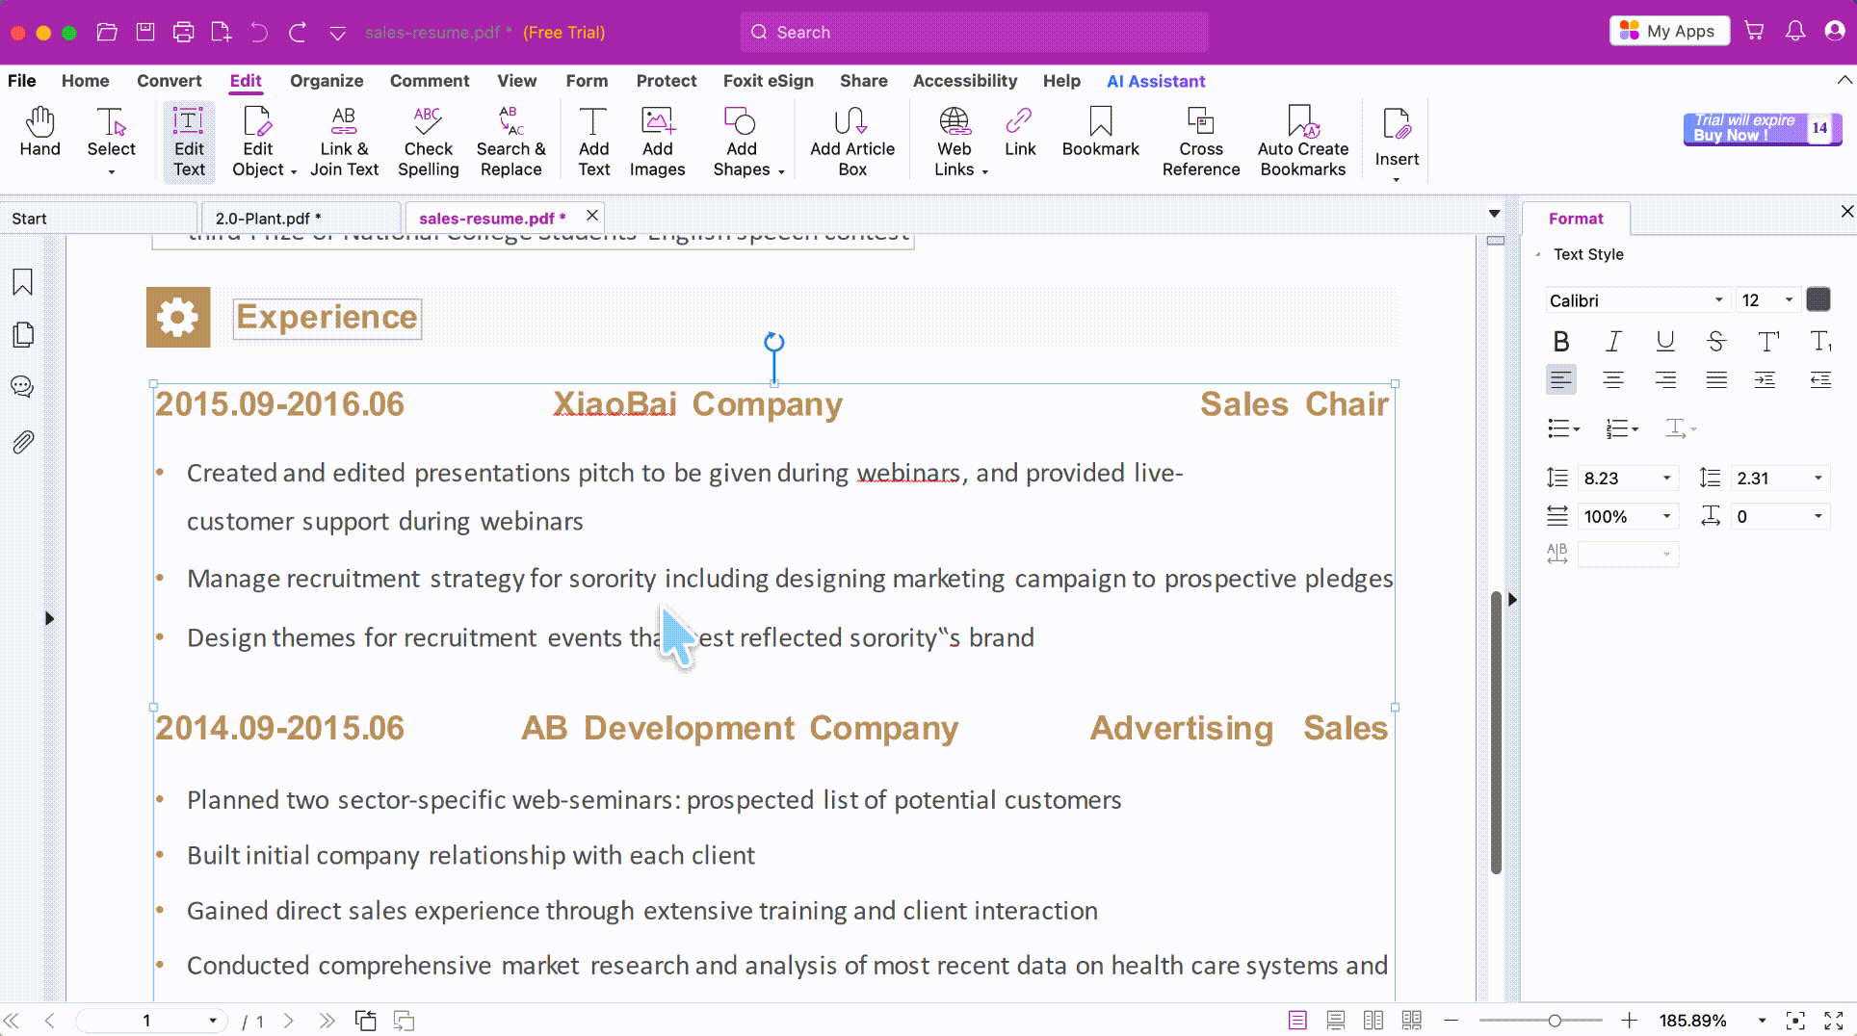The width and height of the screenshot is (1857, 1036).
Task: Activate the Edit Text tool
Action: point(189,142)
